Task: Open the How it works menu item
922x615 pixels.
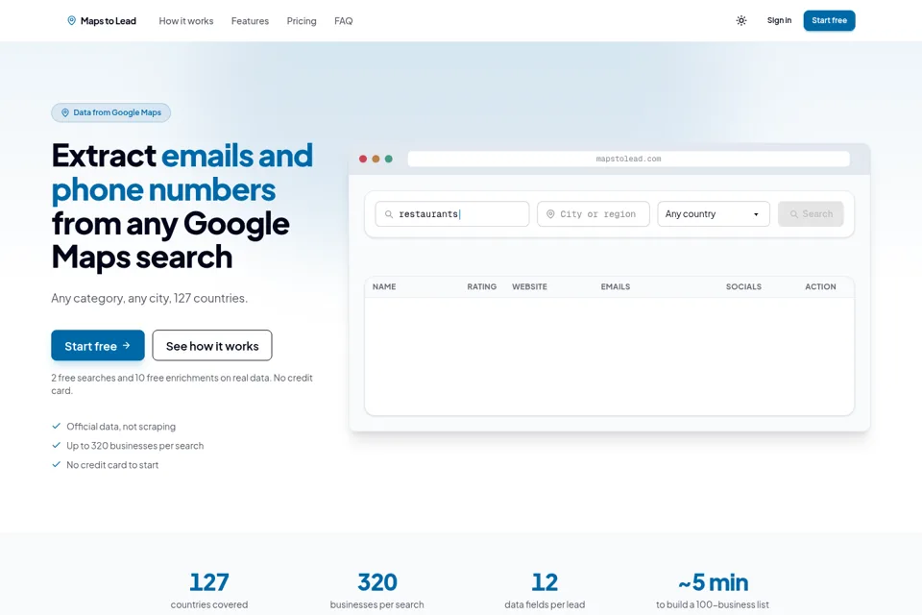Action: point(185,20)
